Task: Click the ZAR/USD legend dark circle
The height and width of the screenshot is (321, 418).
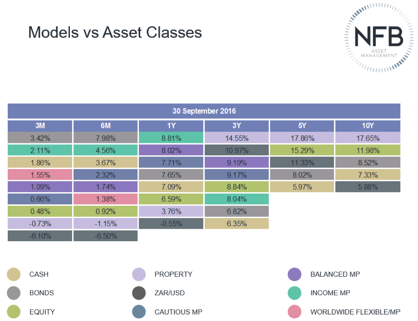Action: [x=140, y=293]
